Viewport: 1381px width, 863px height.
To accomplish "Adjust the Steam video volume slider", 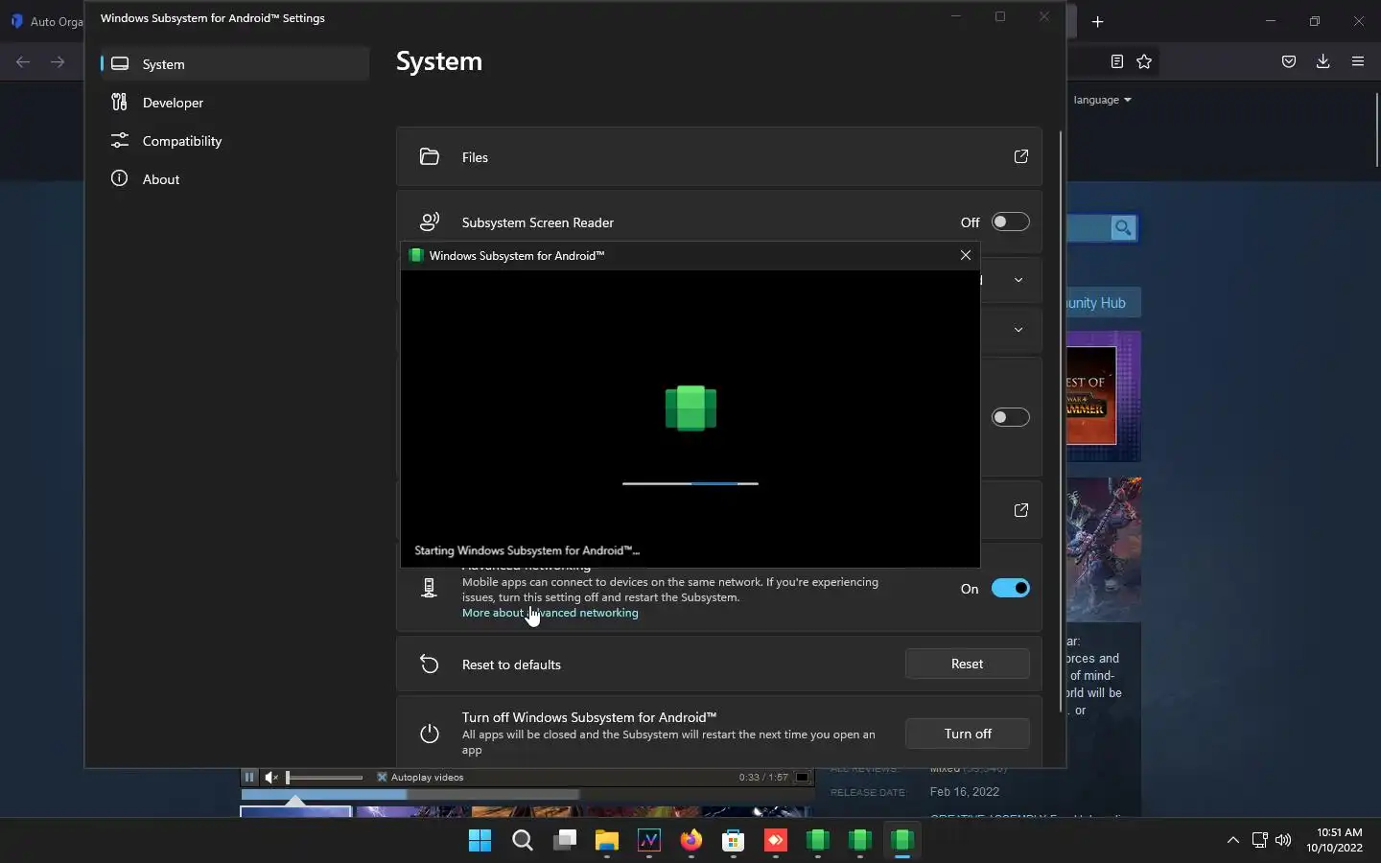I will pyautogui.click(x=325, y=778).
